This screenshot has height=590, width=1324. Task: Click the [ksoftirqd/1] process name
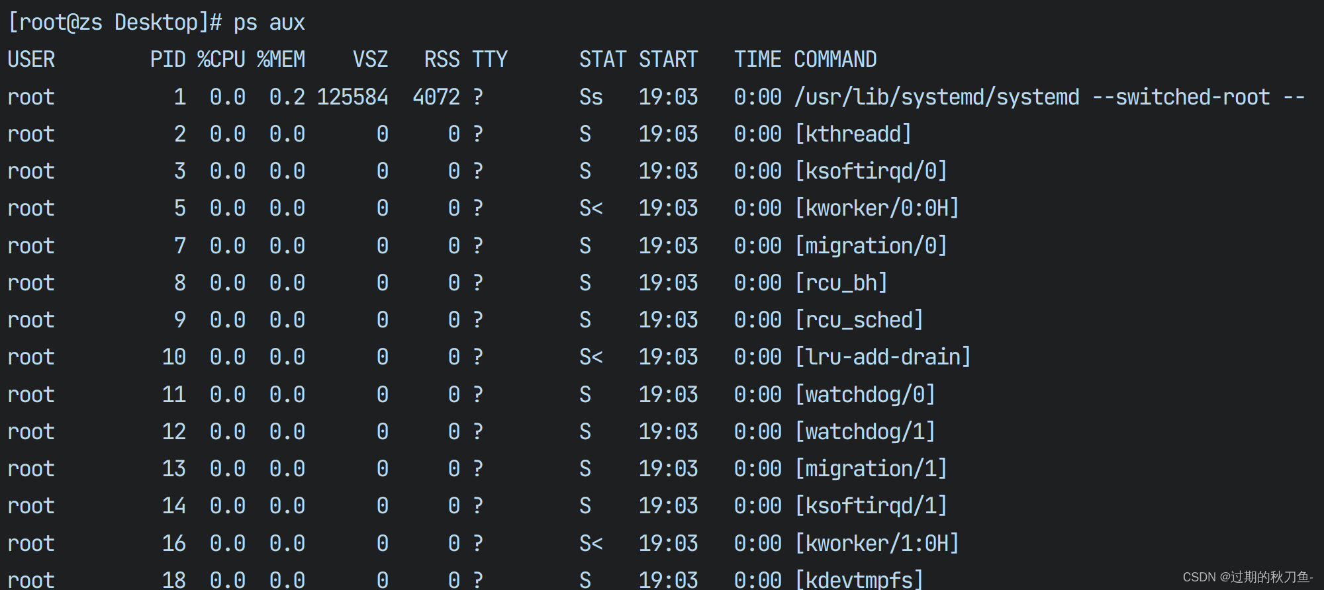click(x=871, y=506)
